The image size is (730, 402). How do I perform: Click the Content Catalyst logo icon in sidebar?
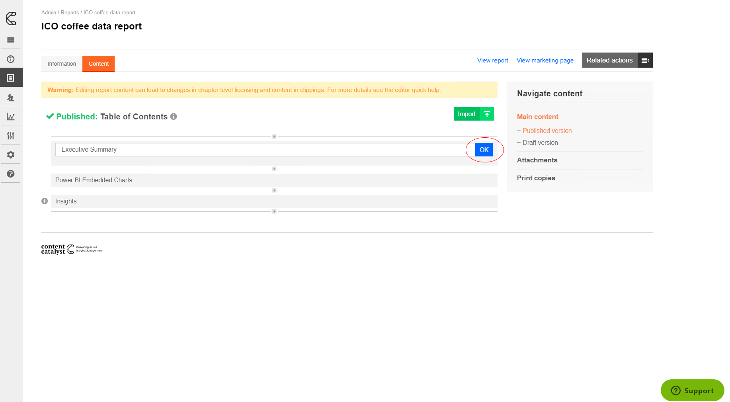pos(11,18)
